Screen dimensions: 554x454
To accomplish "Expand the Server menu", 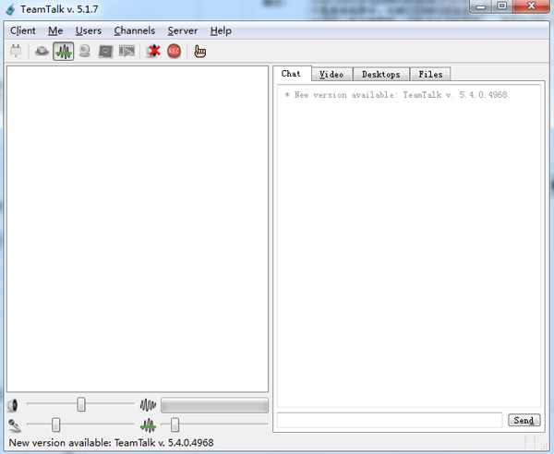I will pos(182,30).
